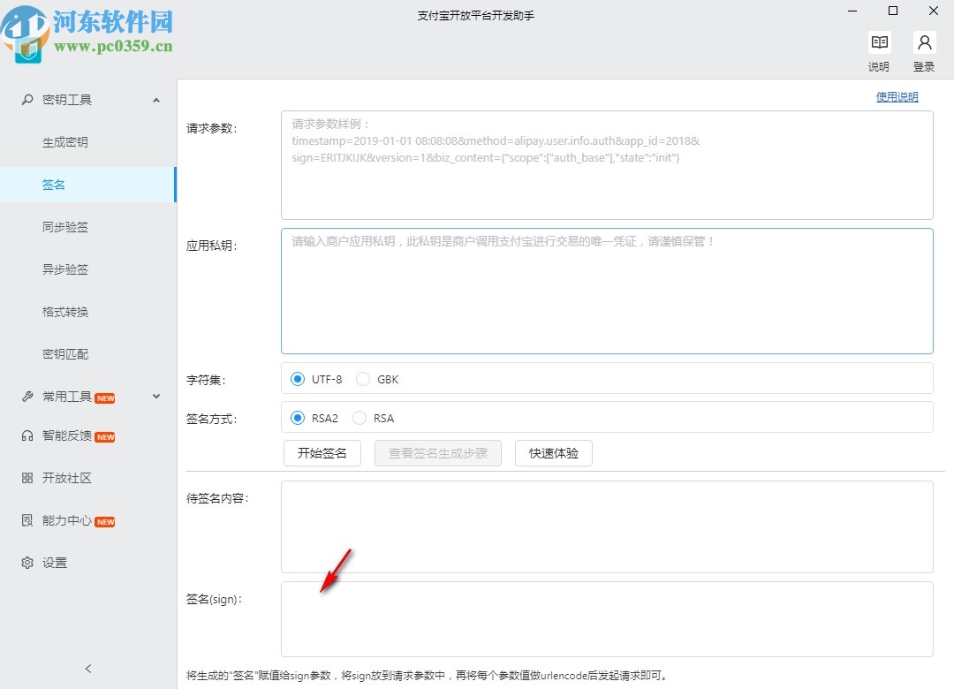Focus the 请求参数 text area

[x=607, y=165]
